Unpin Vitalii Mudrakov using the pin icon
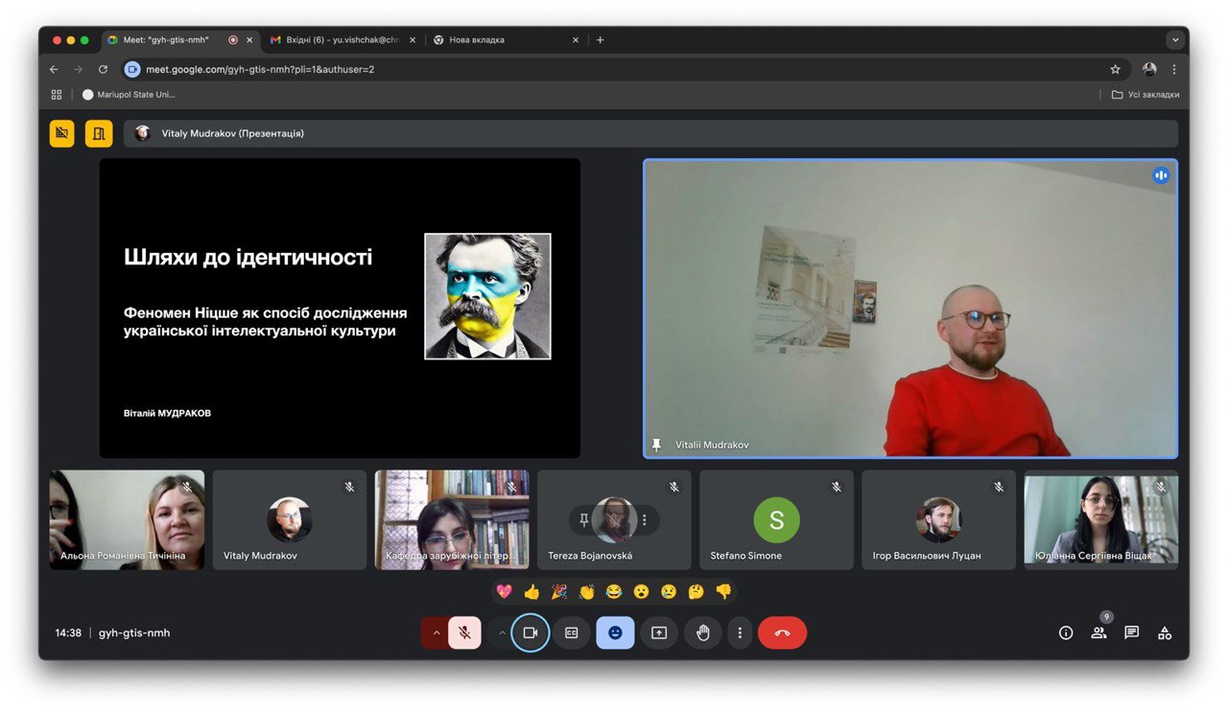Screen dimensions: 1228x711 657,445
